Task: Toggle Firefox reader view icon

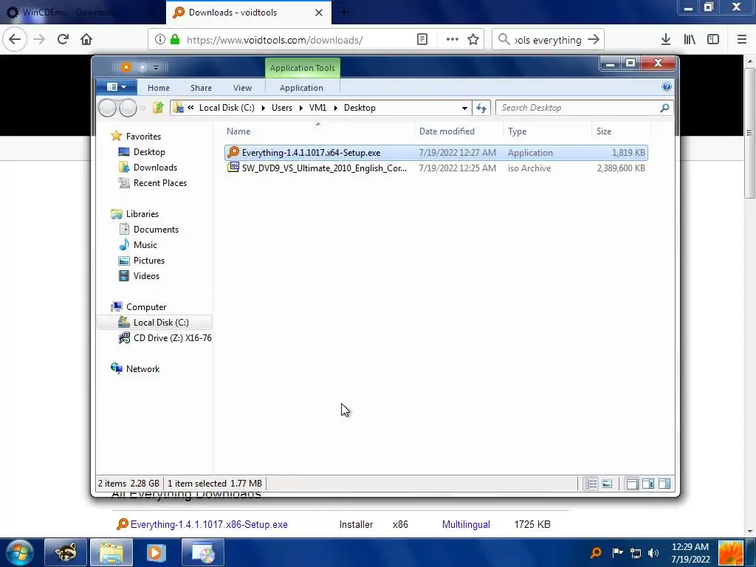Action: coord(422,40)
